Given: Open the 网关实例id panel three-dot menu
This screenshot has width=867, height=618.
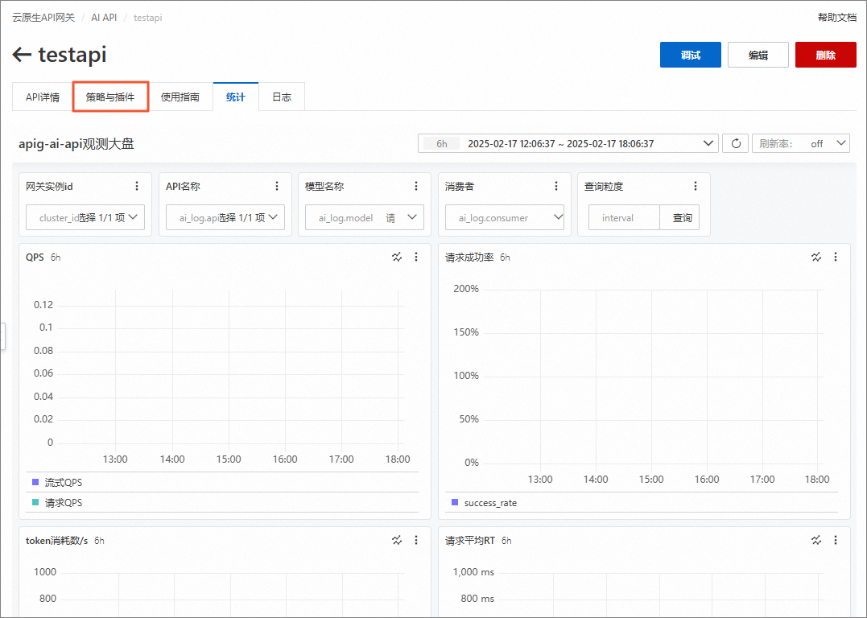Looking at the screenshot, I should 137,186.
